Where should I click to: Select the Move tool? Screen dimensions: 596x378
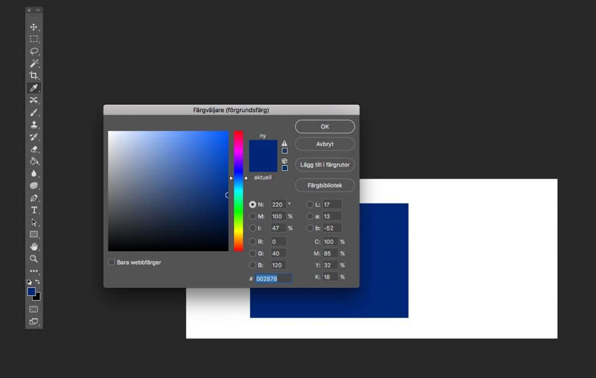pyautogui.click(x=34, y=27)
